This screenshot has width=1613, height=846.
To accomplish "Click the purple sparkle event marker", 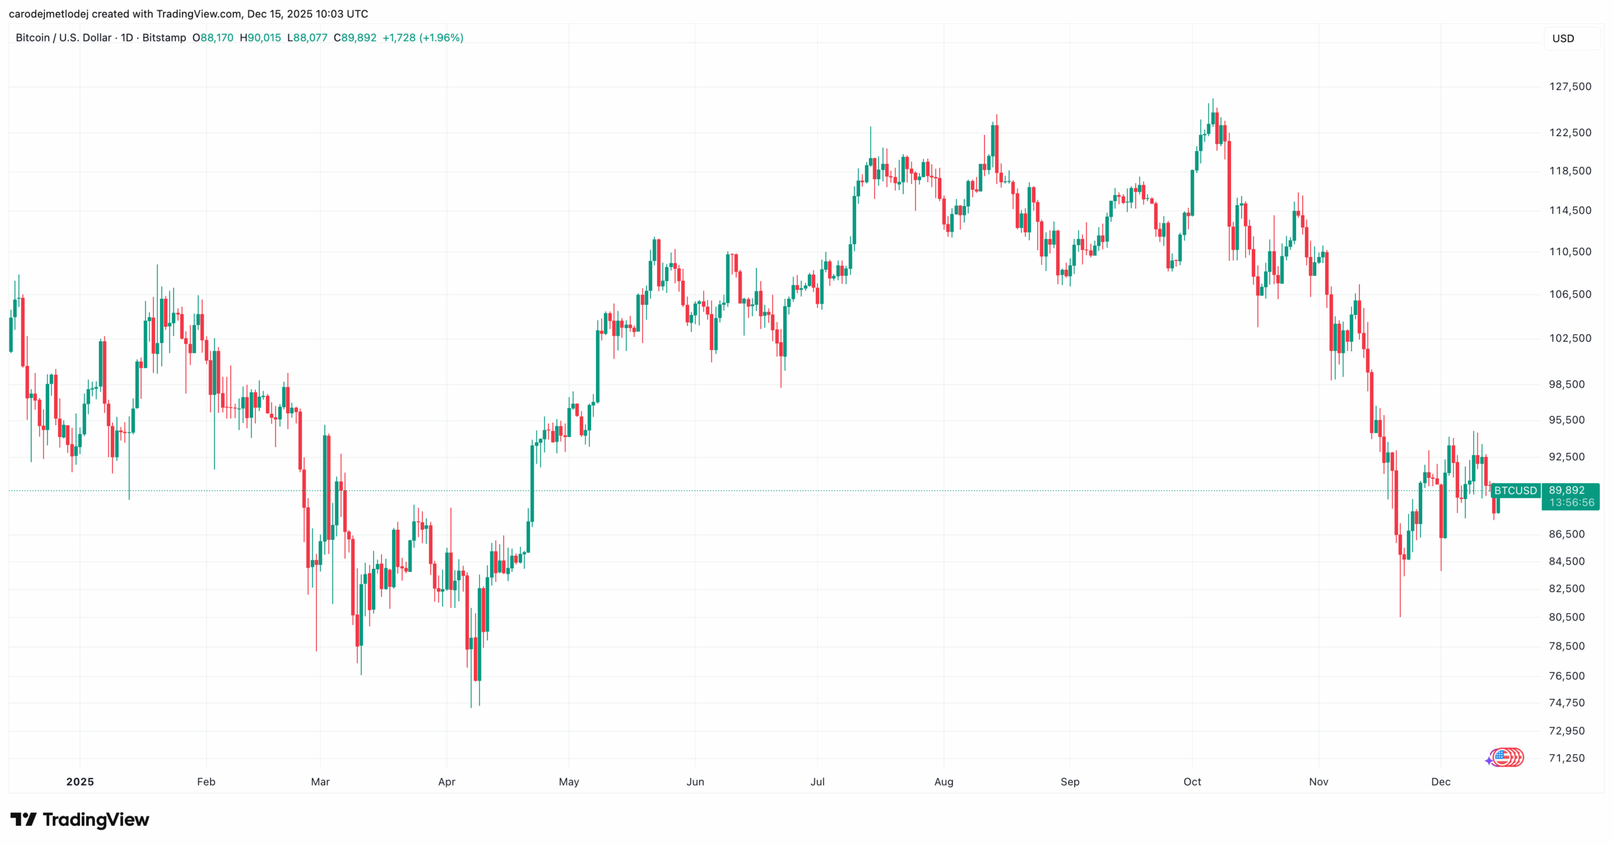I will 1489,761.
